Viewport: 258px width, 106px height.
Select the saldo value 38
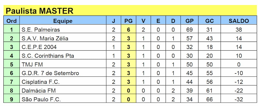pyautogui.click(x=239, y=30)
